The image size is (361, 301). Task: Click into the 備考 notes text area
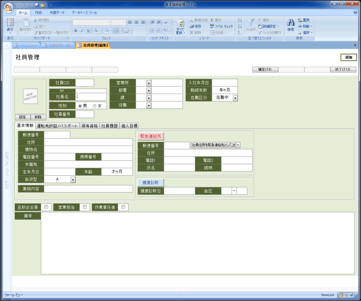point(197,243)
